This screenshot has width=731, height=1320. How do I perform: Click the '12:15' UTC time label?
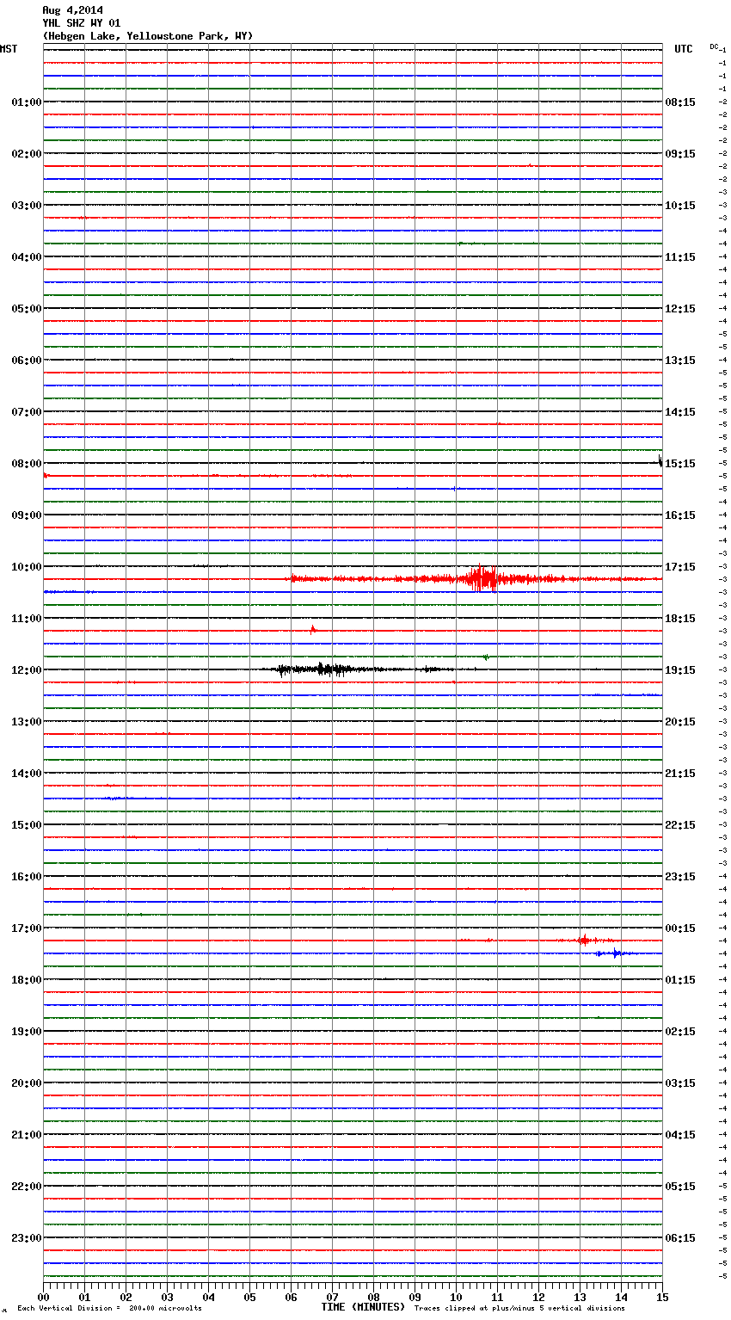[680, 309]
